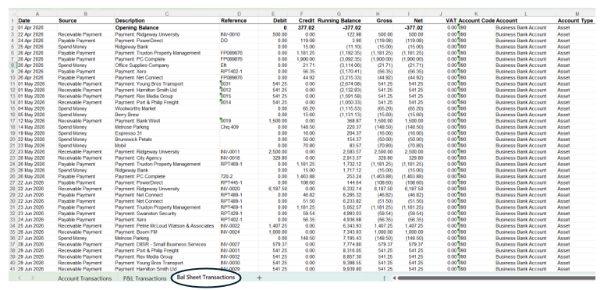Select the Bal Sheet Transactions sheet tab
The width and height of the screenshot is (604, 290).
coord(206,278)
